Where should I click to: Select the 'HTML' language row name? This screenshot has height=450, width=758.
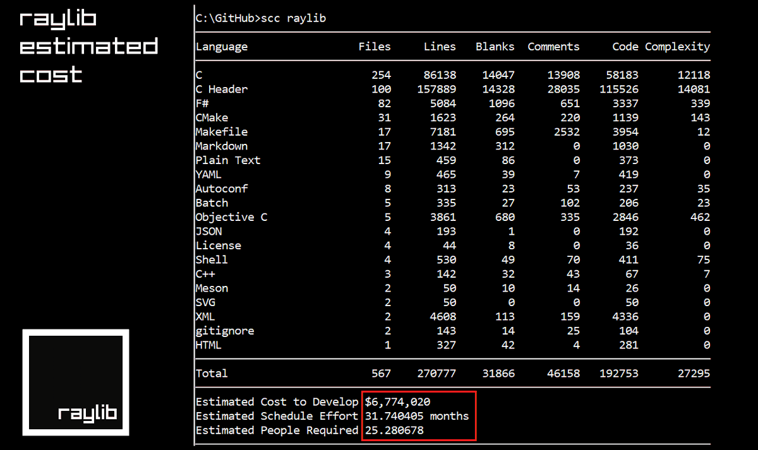(x=209, y=345)
